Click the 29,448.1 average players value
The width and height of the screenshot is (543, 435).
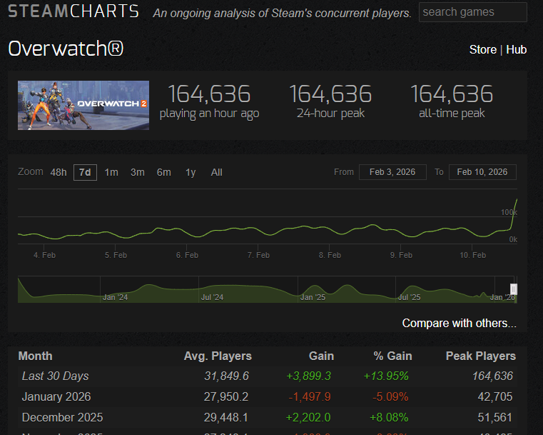tap(226, 418)
